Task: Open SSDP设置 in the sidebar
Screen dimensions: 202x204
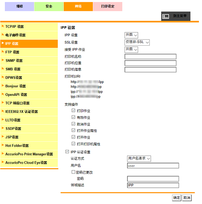Action: [x=29, y=129]
